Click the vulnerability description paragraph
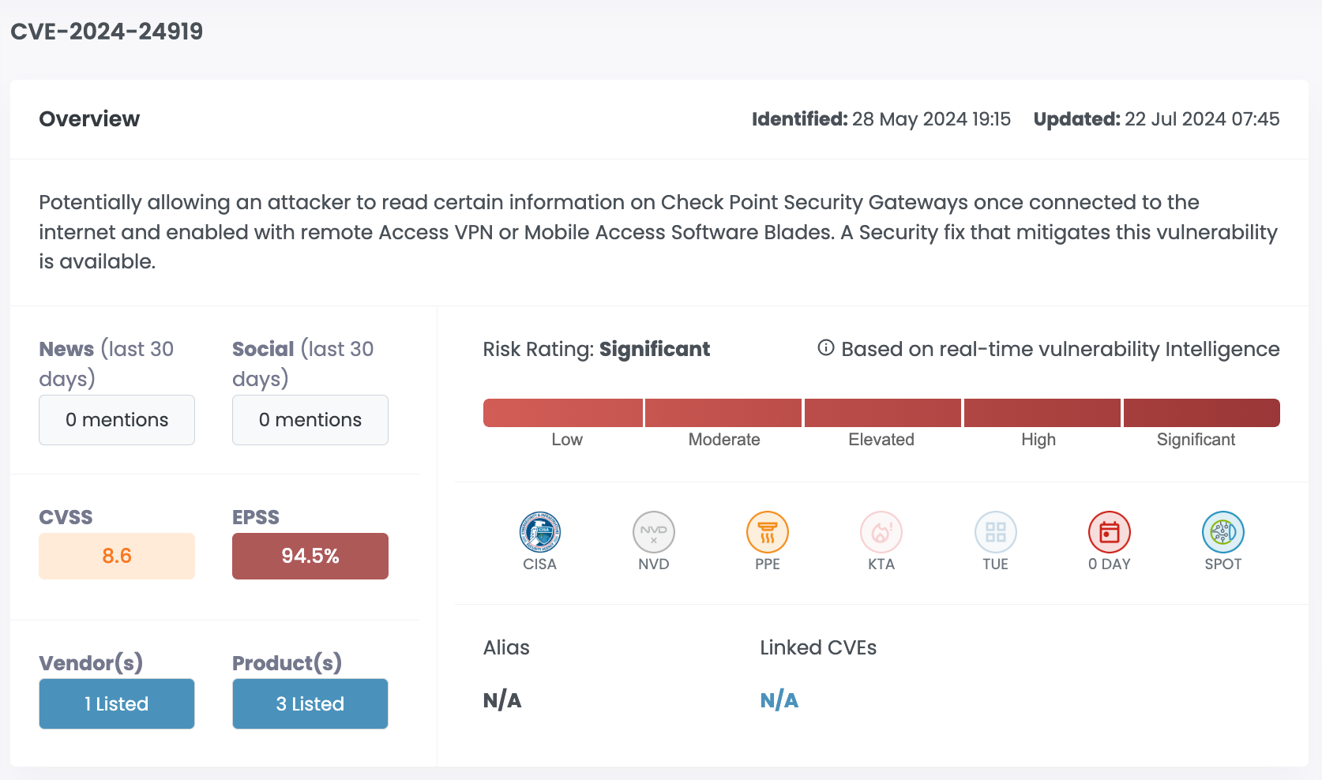Screen dimensions: 1322x780 click(x=659, y=232)
